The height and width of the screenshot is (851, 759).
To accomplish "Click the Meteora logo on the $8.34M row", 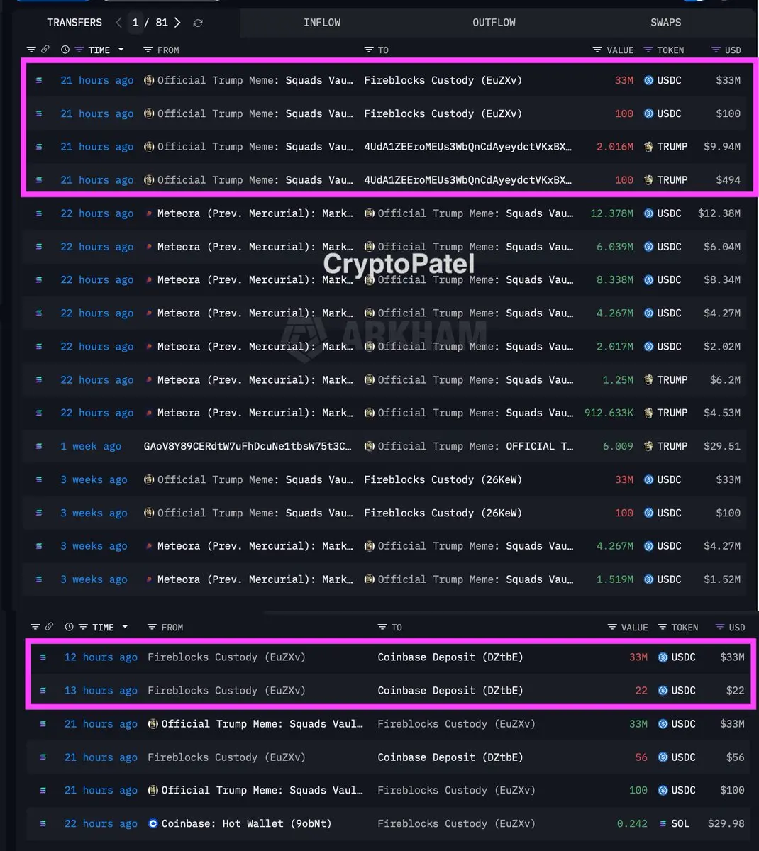I will coord(149,279).
